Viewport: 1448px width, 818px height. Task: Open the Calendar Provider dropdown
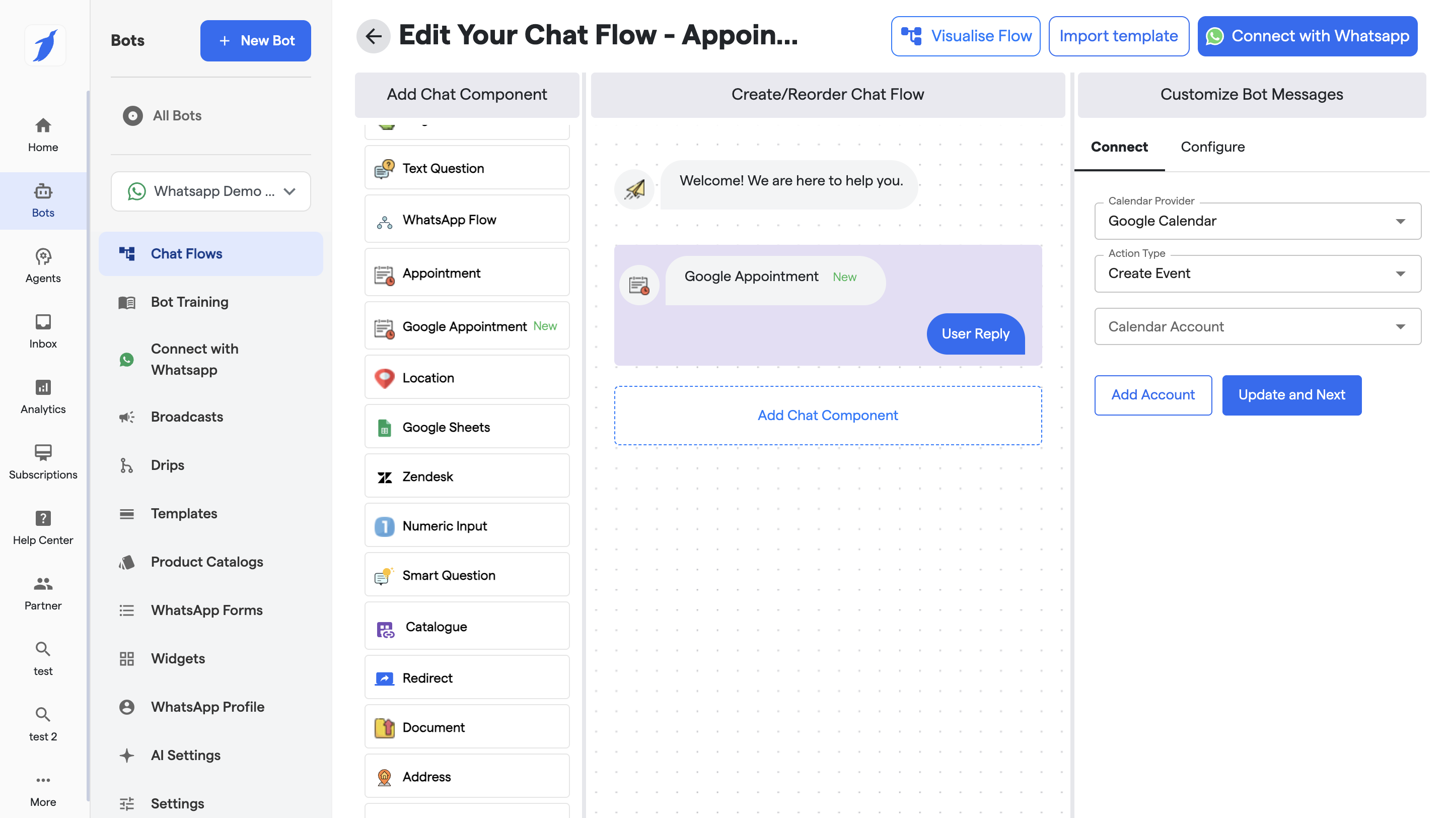point(1257,221)
